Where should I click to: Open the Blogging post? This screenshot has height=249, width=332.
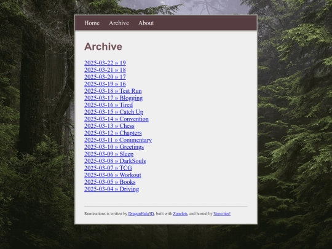(114, 98)
